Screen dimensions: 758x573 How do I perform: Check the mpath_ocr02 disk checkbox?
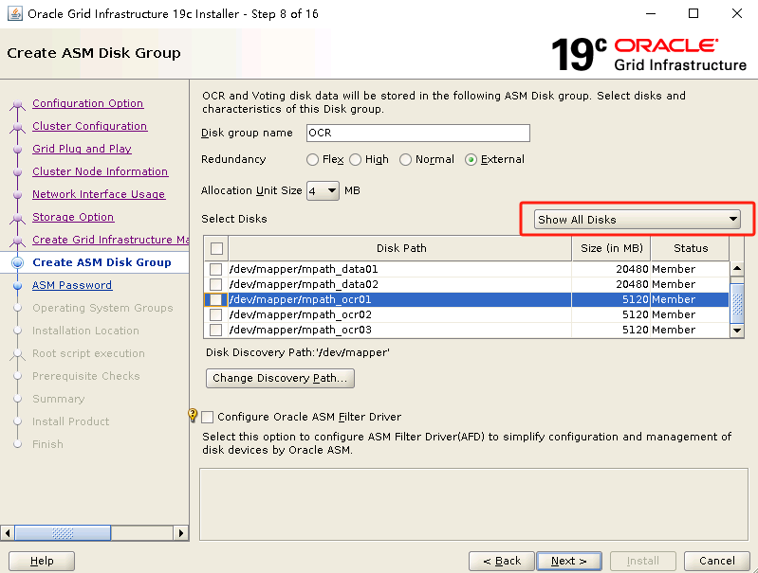tap(215, 314)
